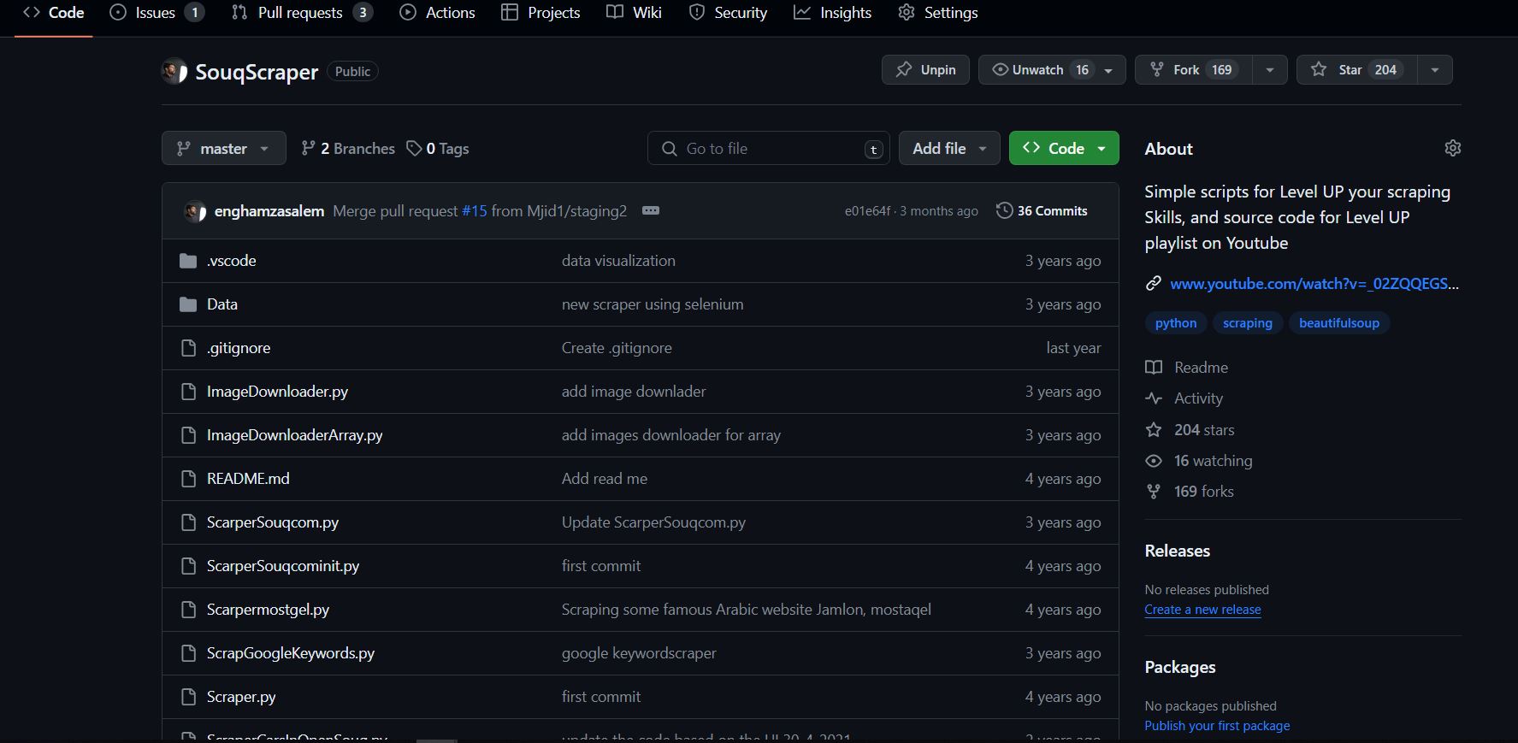1518x743 pixels.
Task: Open the Add file dropdown
Action: click(x=949, y=148)
